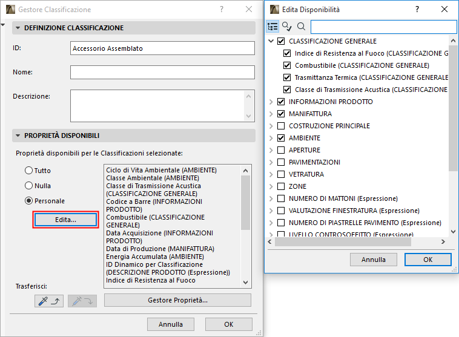
Task: Click the filter-checked search icon
Action: [286, 27]
